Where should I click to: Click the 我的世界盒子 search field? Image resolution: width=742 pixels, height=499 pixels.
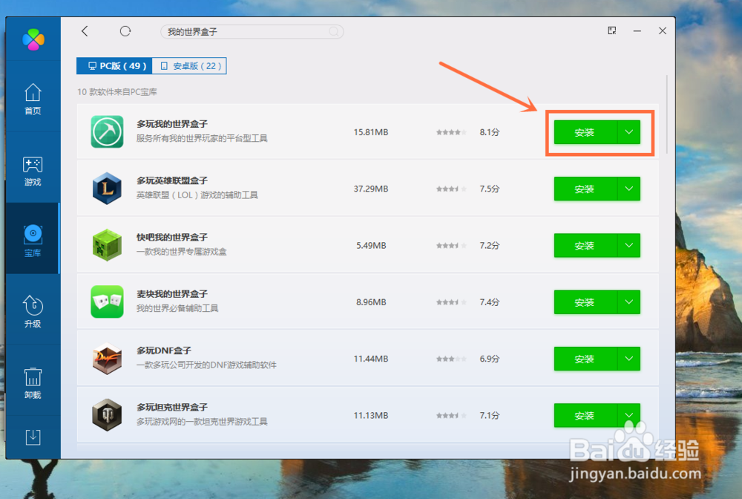click(x=252, y=32)
